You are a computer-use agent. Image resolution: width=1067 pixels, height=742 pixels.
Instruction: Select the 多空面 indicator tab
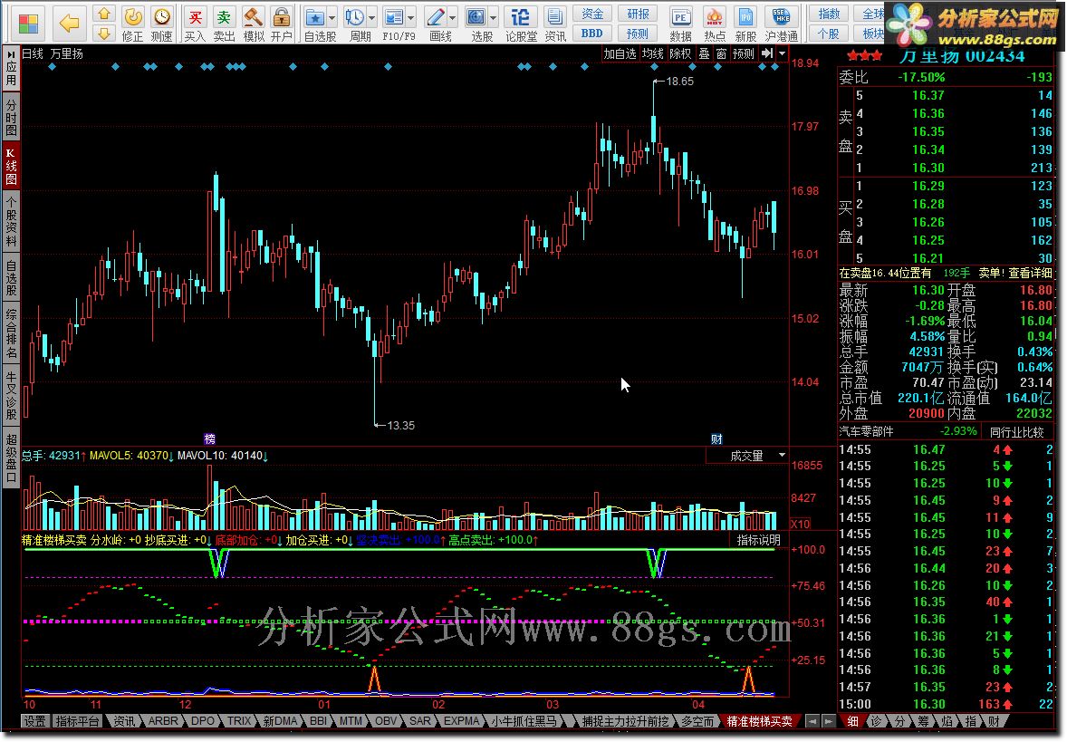click(697, 721)
